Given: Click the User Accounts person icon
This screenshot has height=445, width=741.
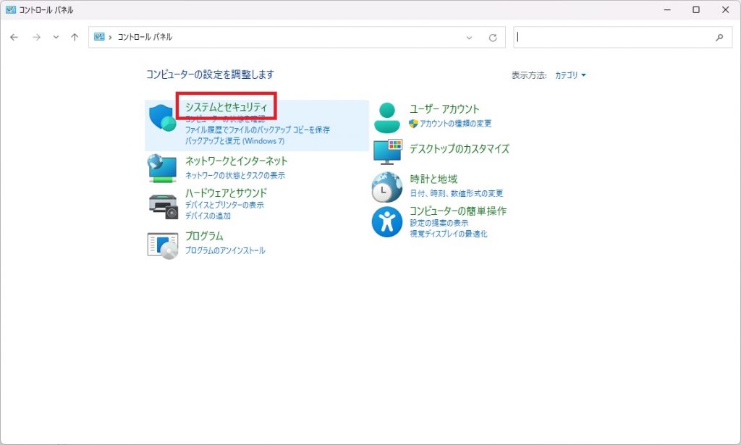Looking at the screenshot, I should (x=387, y=117).
